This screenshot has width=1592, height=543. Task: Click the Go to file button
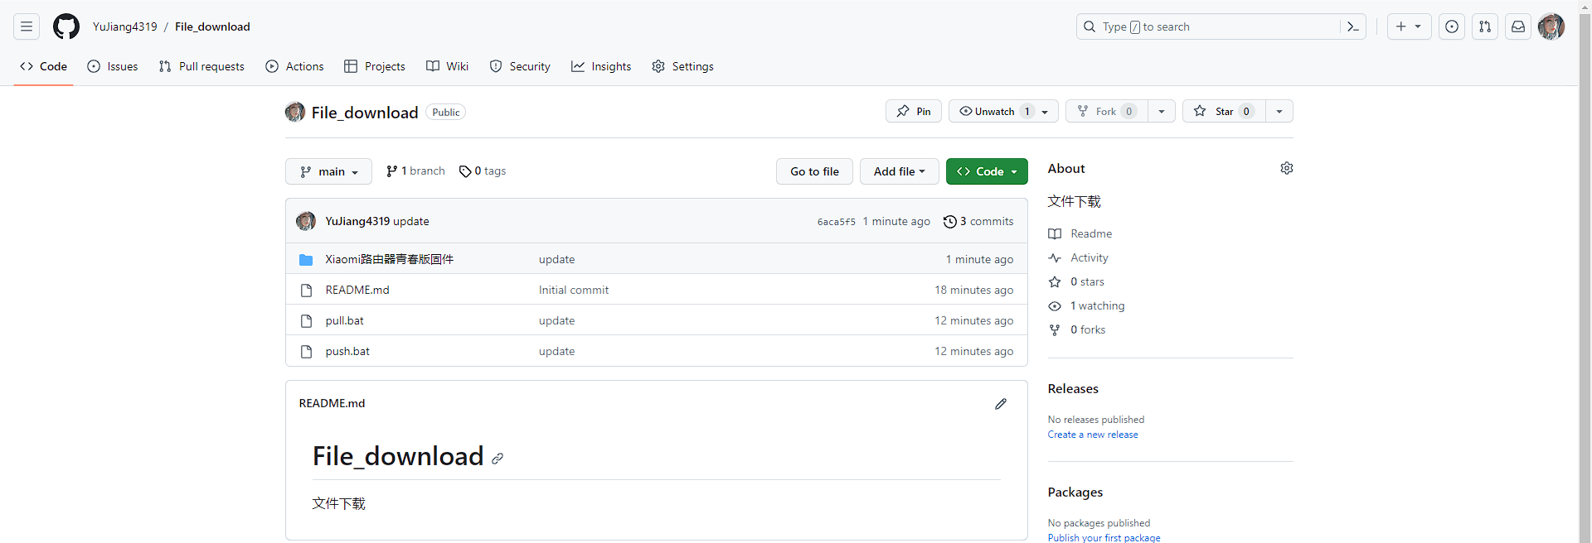click(814, 171)
